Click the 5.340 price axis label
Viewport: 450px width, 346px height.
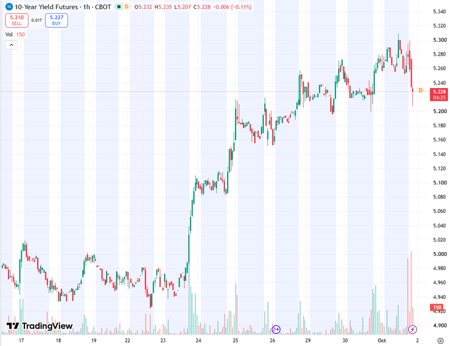click(439, 11)
